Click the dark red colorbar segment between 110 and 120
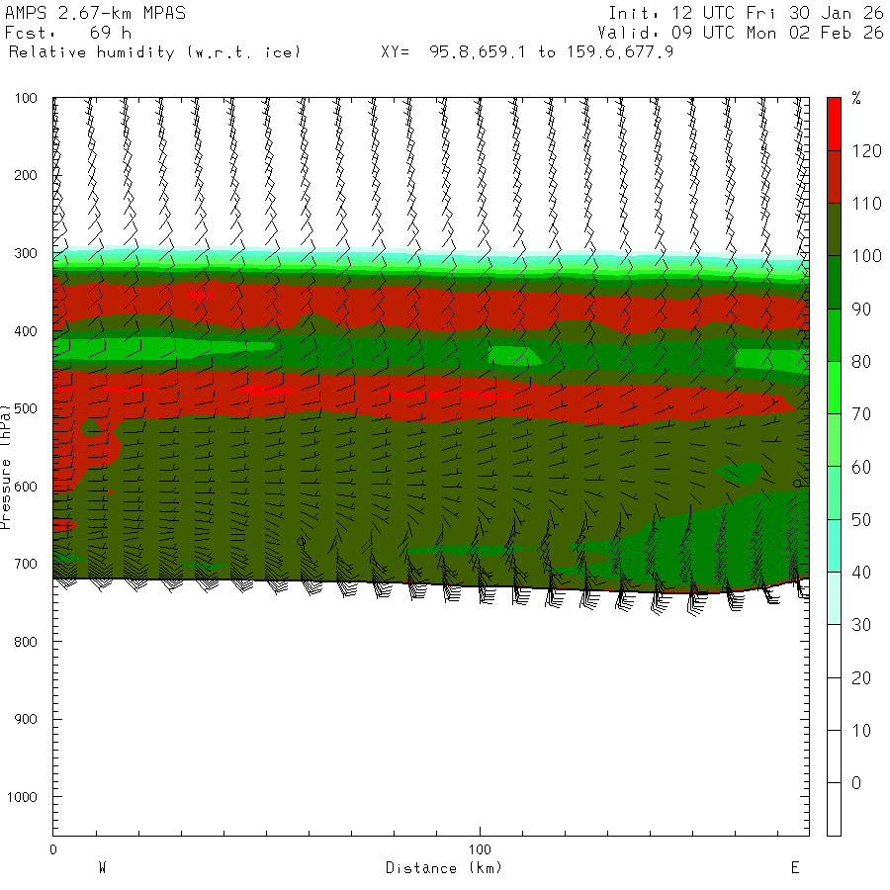The width and height of the screenshot is (890, 890). click(834, 177)
